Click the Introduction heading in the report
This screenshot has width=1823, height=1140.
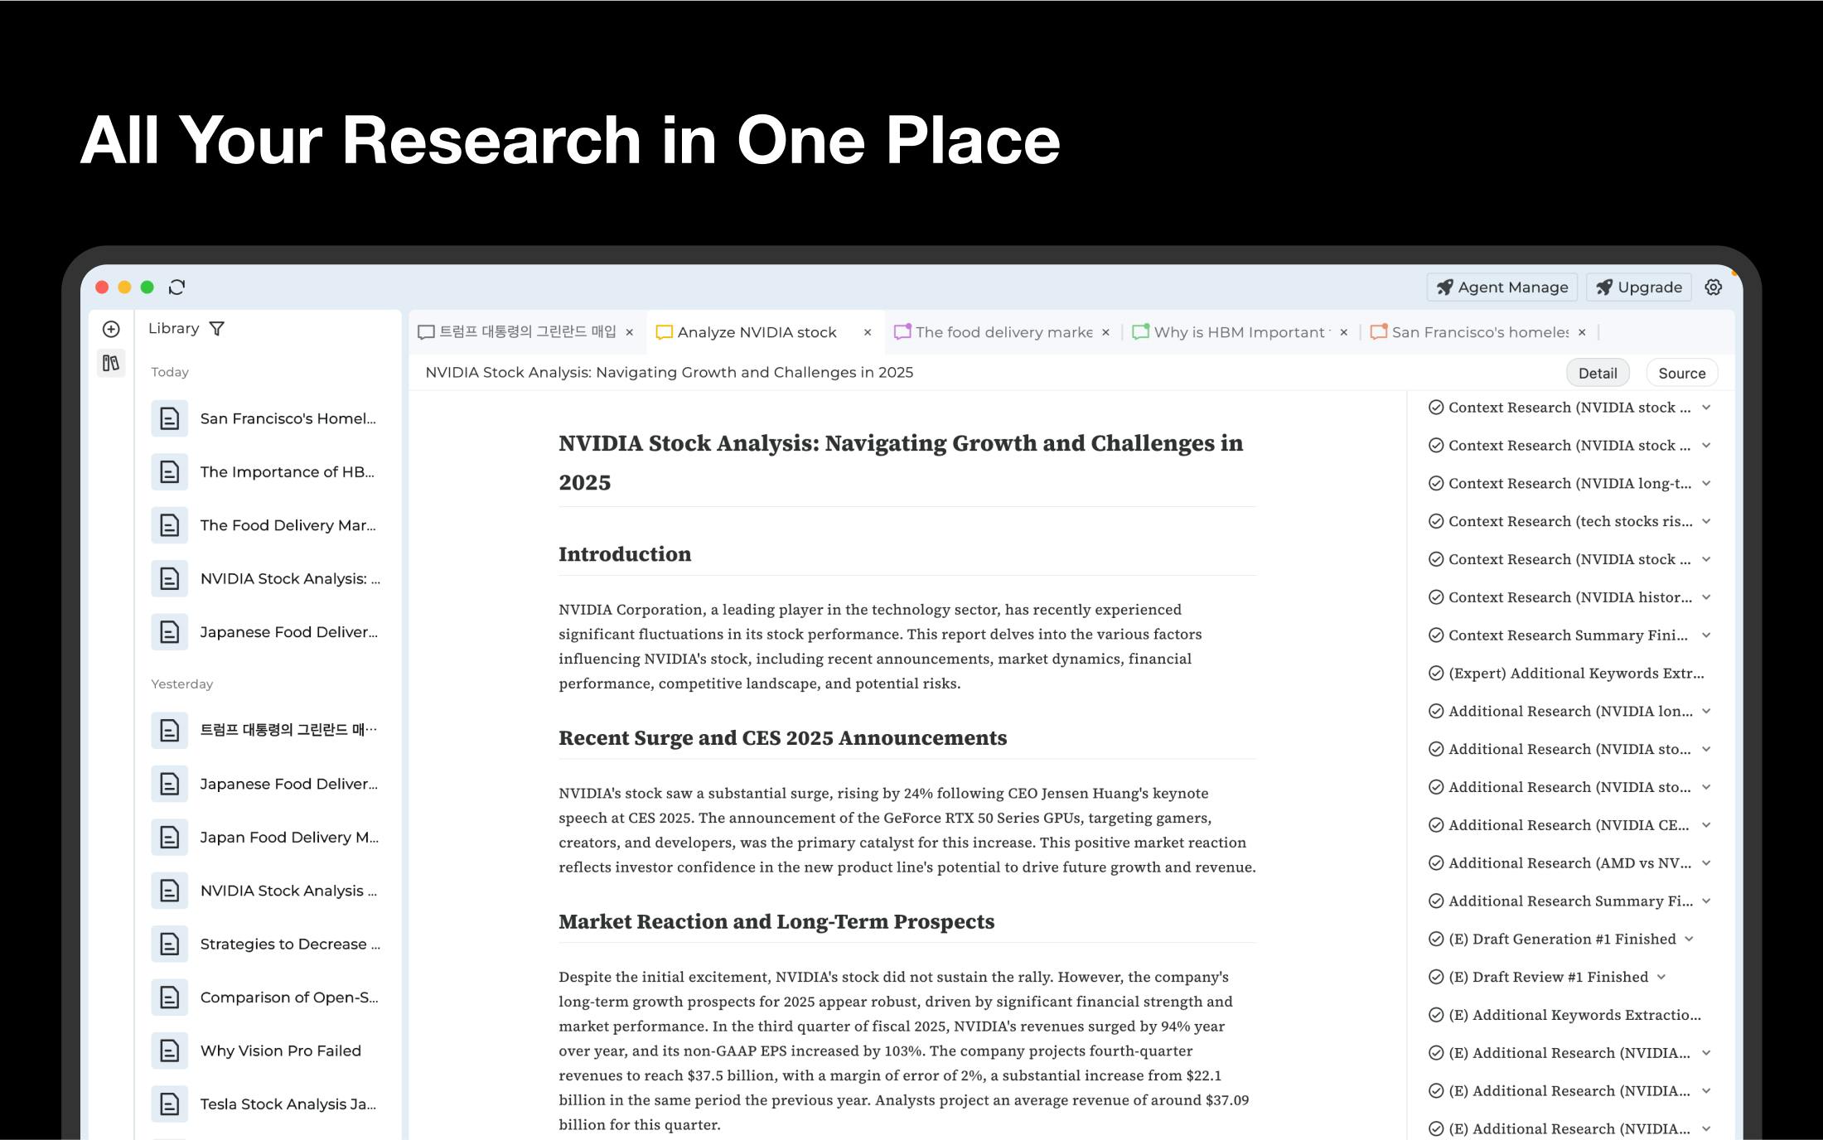coord(625,554)
